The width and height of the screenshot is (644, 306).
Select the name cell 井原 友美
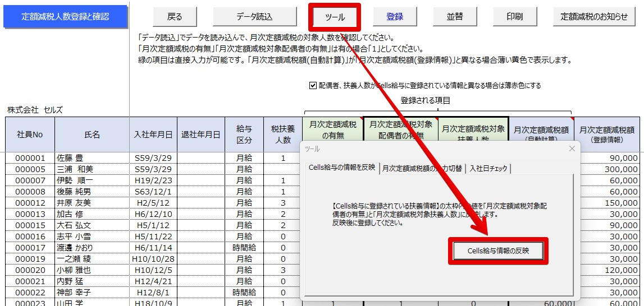coord(92,203)
